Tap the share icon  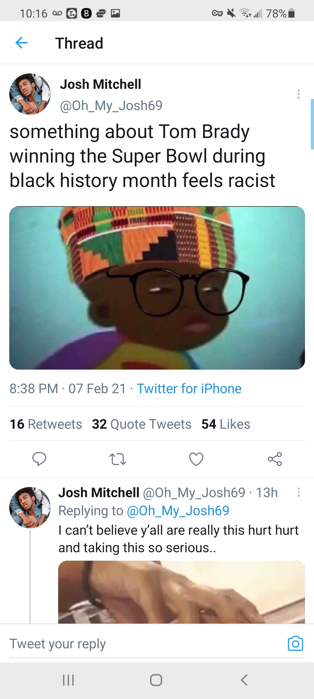click(x=275, y=459)
